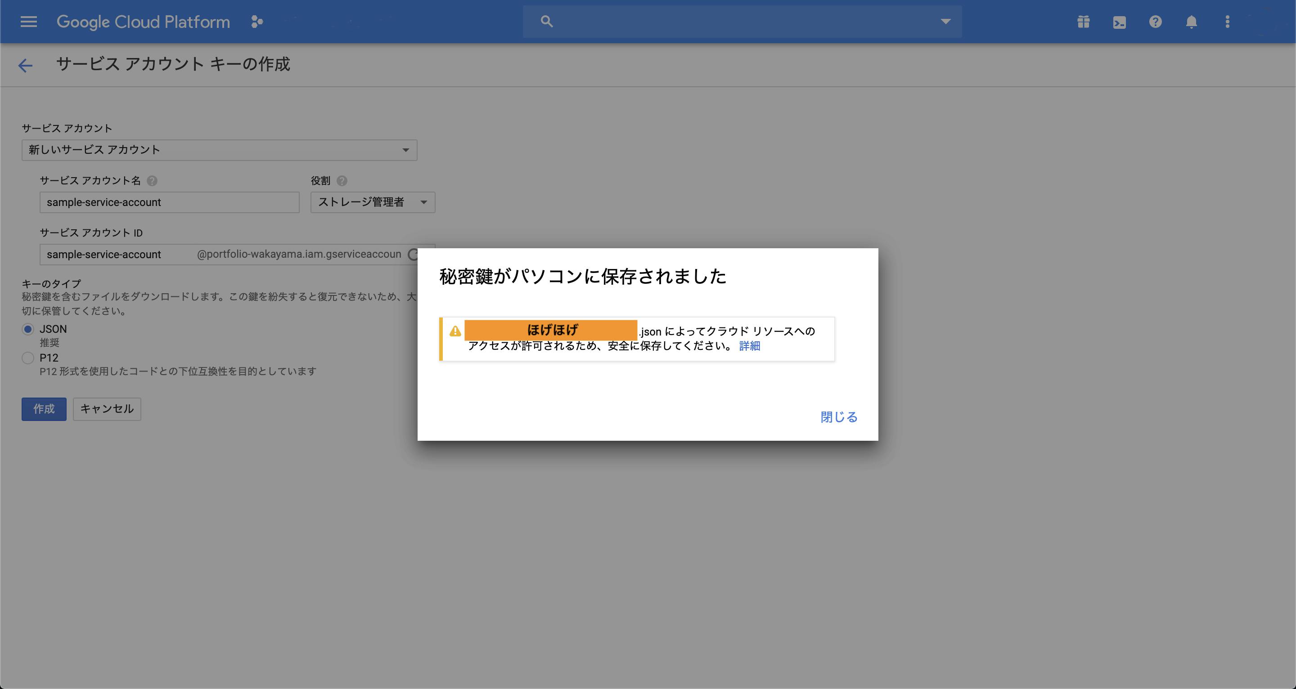This screenshot has width=1296, height=689.
Task: Select the JSON key type radio
Action: coord(27,329)
